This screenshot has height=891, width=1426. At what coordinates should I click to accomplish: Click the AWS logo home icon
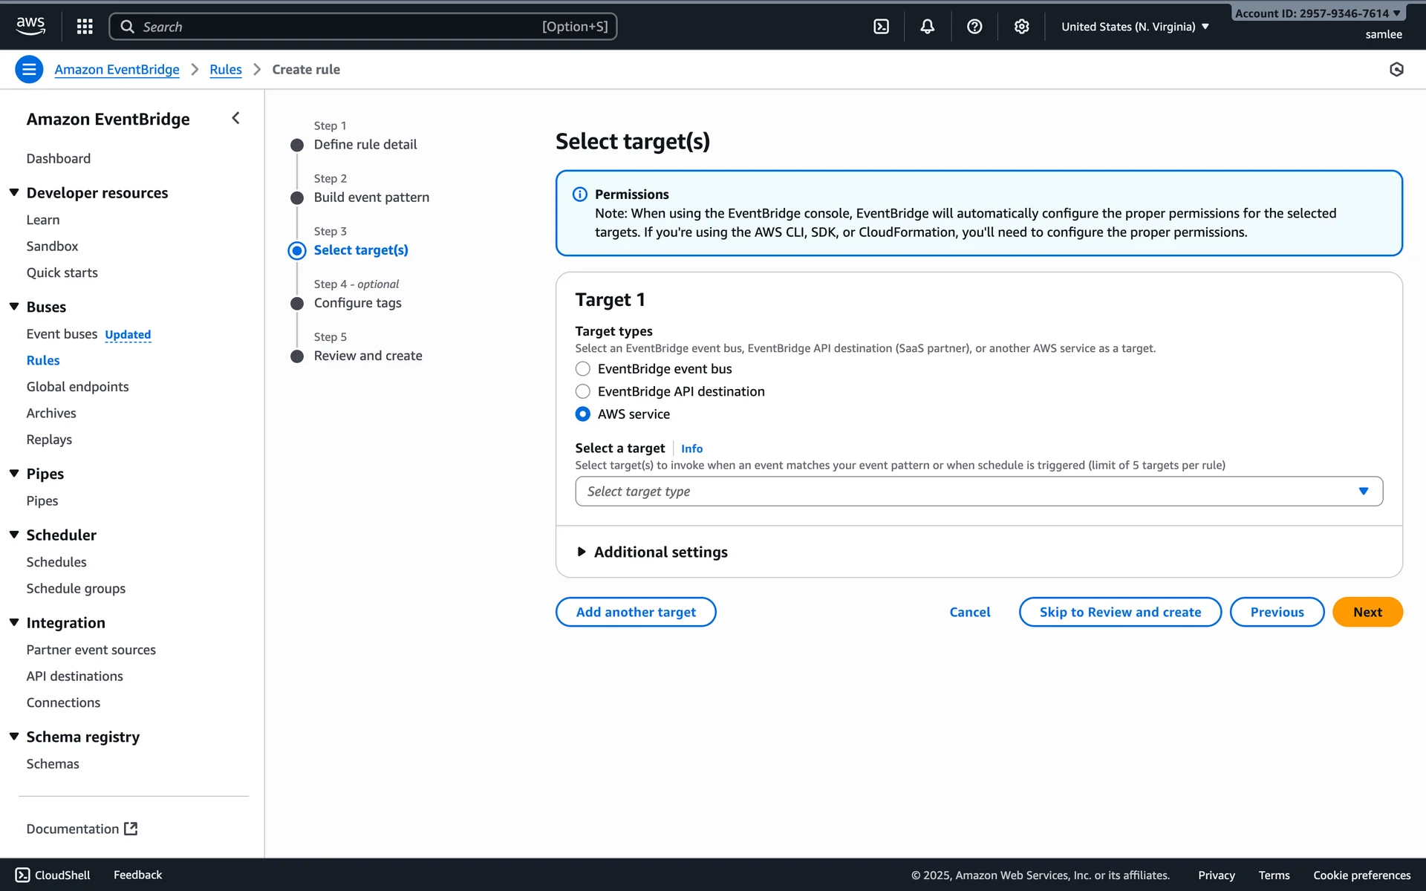(30, 26)
